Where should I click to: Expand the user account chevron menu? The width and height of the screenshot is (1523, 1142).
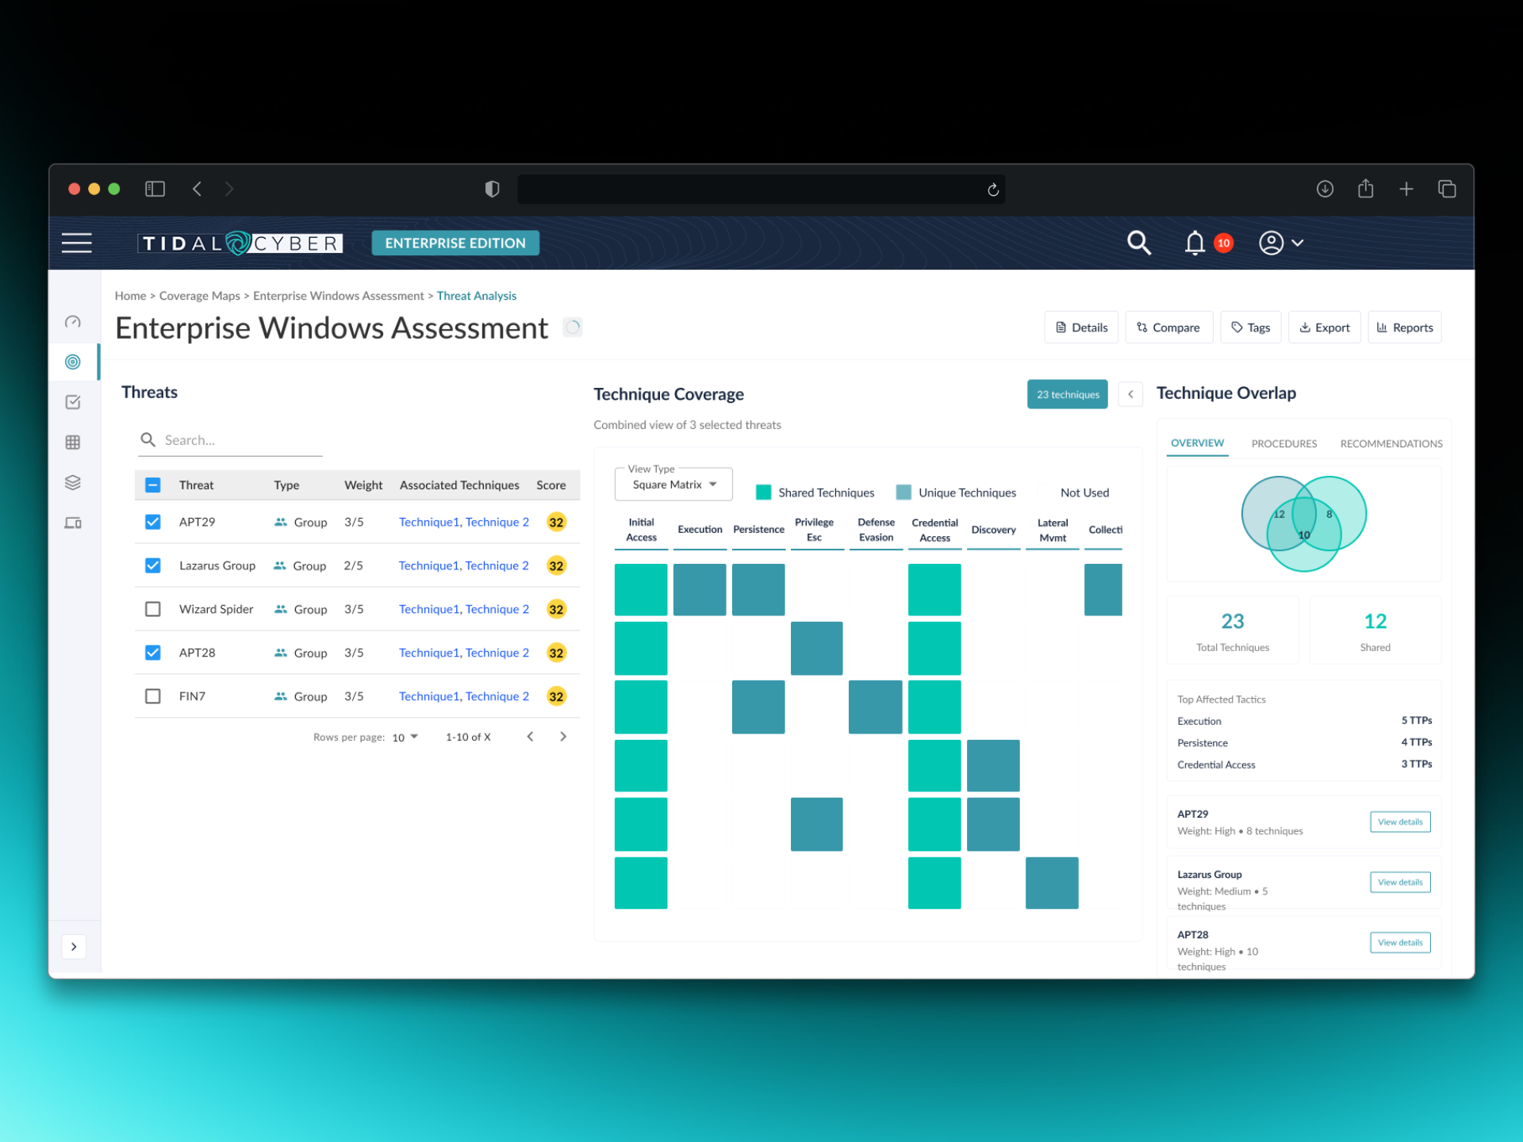1298,243
